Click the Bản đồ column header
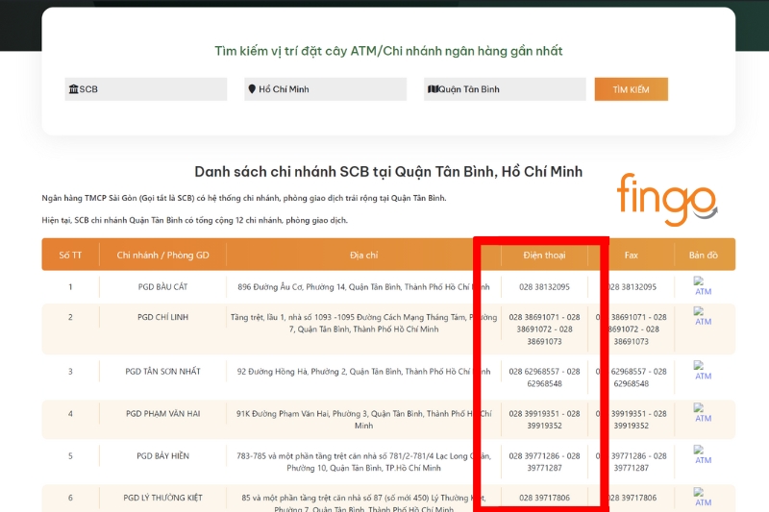The width and height of the screenshot is (769, 512). [x=704, y=255]
